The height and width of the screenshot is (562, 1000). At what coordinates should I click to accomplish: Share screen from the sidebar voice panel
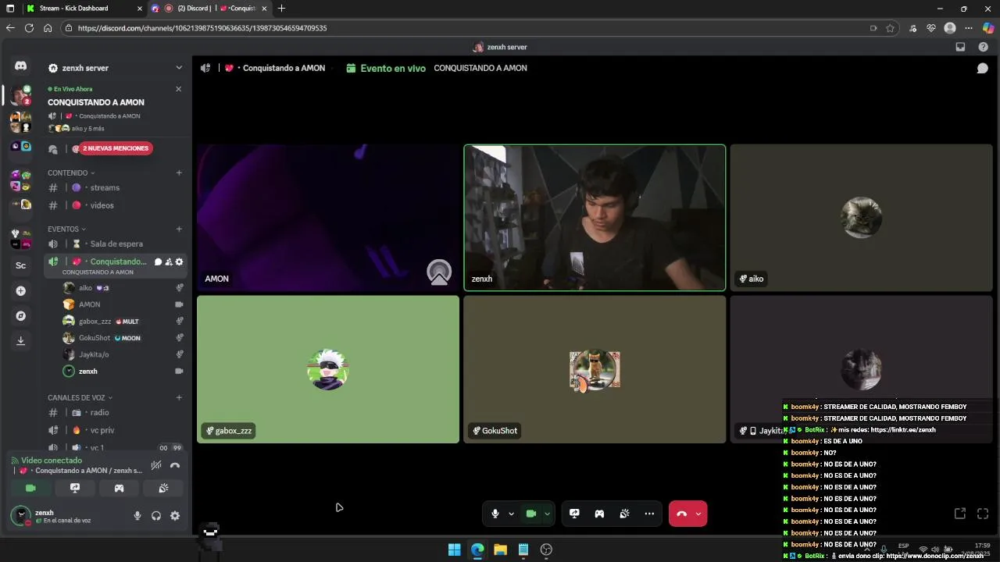coord(75,488)
